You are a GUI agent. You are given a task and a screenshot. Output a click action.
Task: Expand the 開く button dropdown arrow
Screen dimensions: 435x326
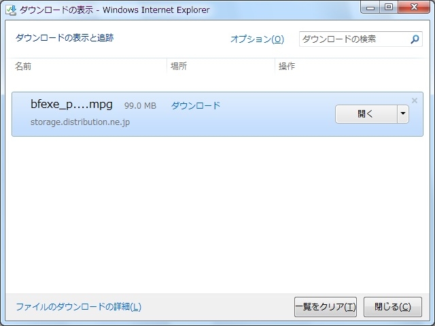tap(403, 113)
